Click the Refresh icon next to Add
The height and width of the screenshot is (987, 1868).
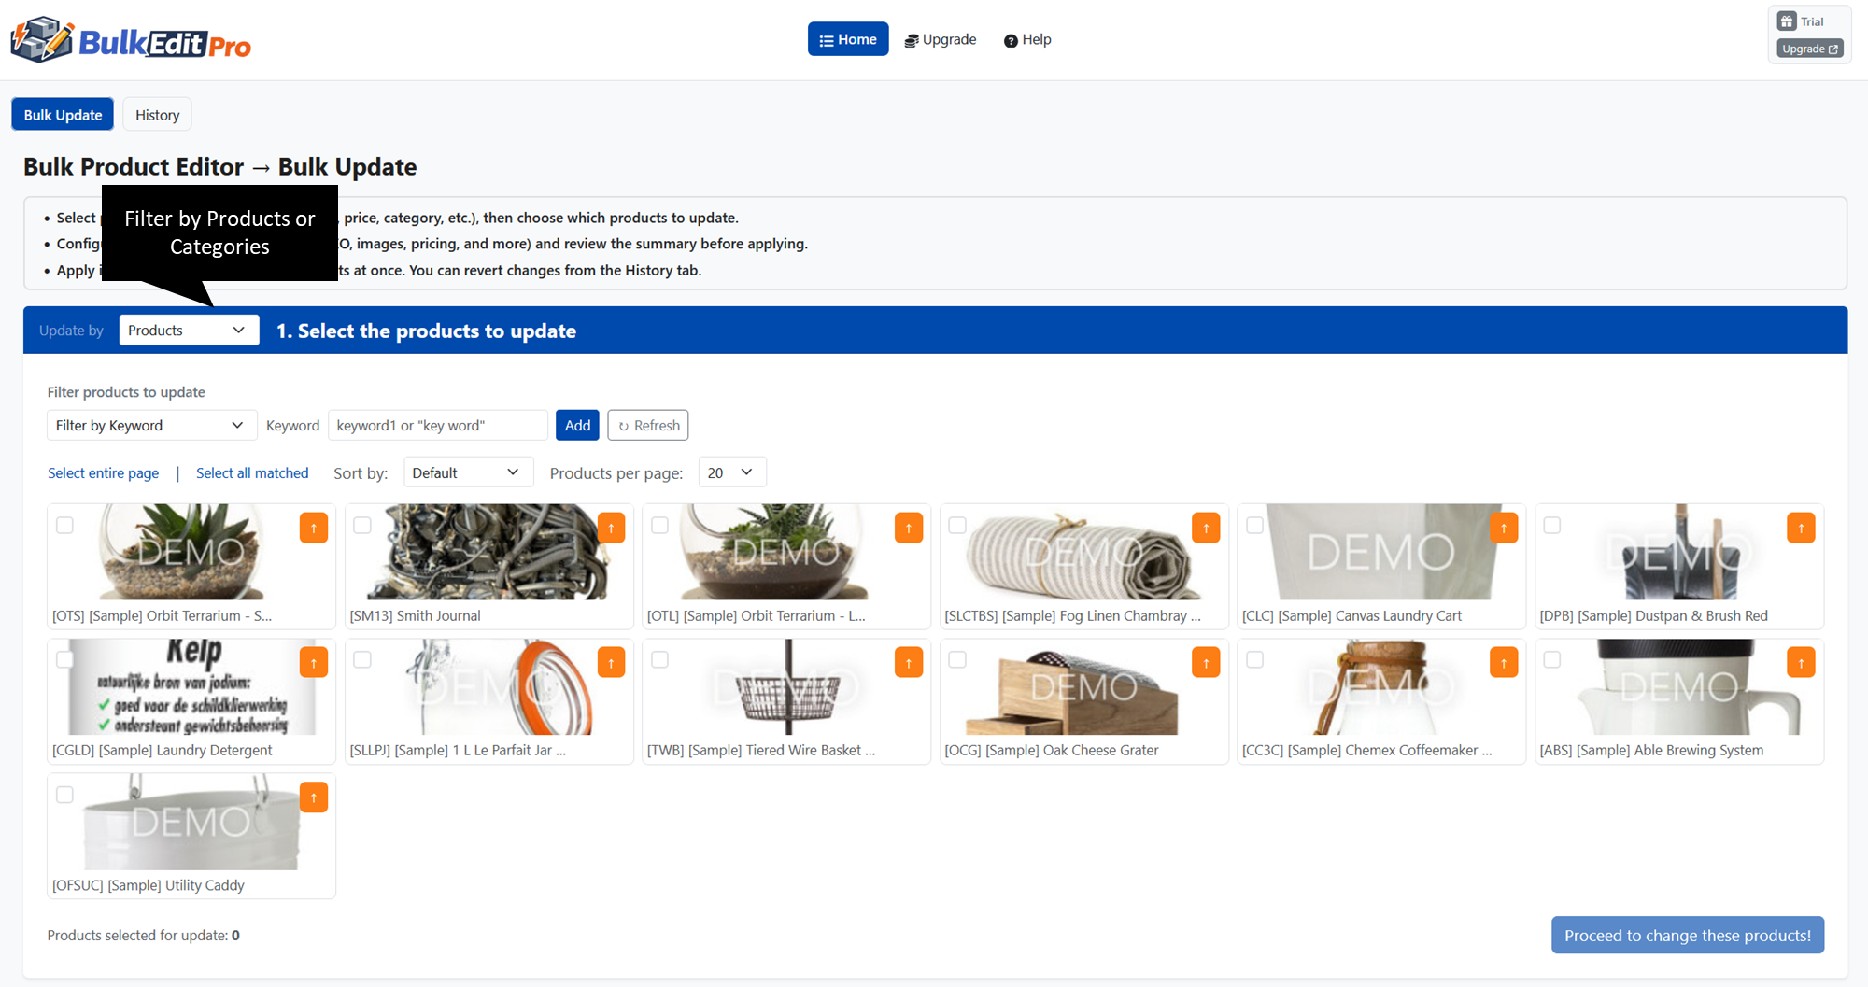click(x=623, y=425)
